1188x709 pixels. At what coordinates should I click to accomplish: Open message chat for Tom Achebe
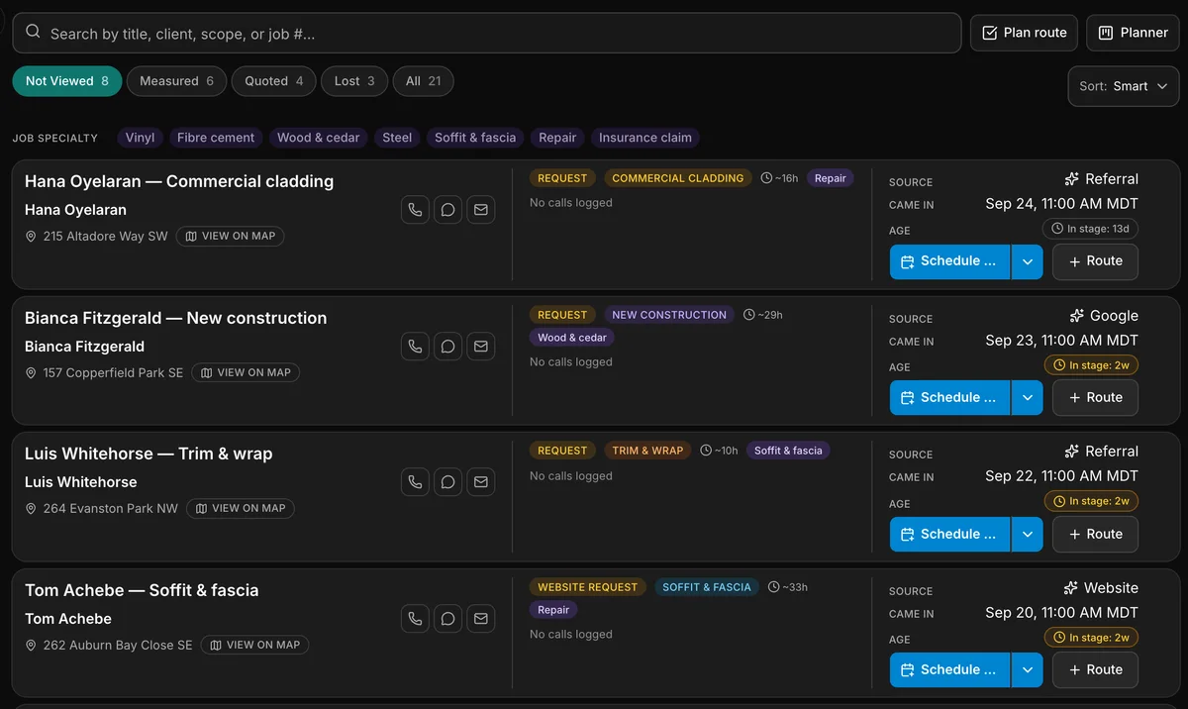447,619
